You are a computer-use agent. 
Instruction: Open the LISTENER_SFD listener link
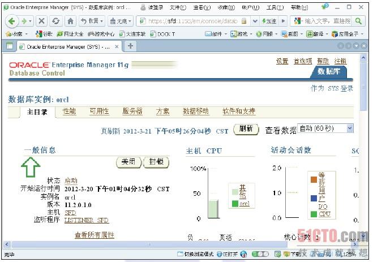(87, 220)
